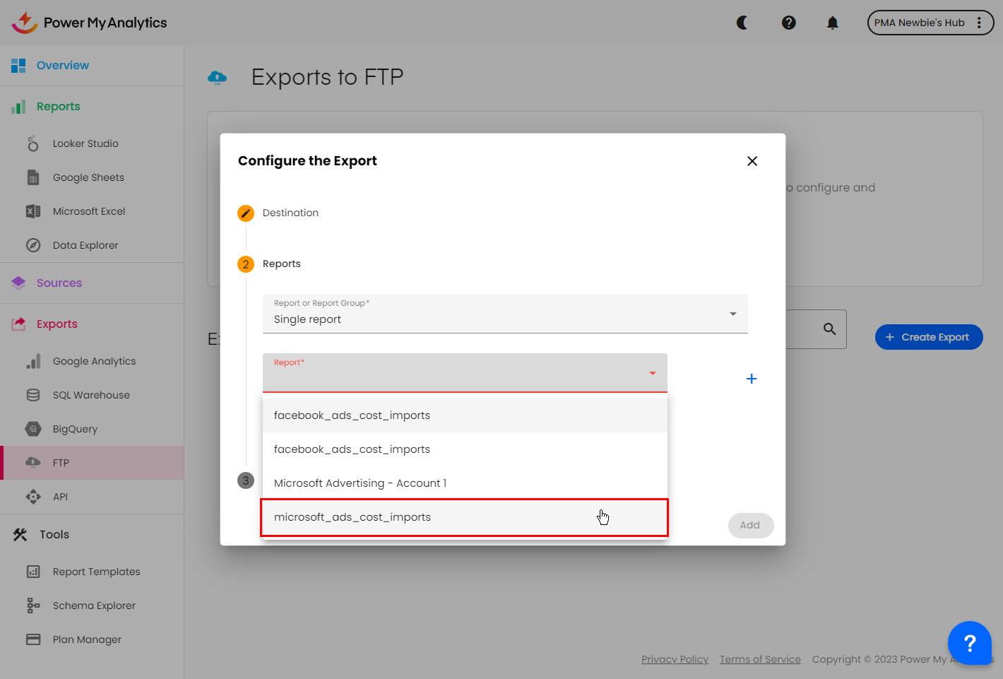
Task: Open PMA Newbie's Hub account menu
Action: click(x=930, y=23)
